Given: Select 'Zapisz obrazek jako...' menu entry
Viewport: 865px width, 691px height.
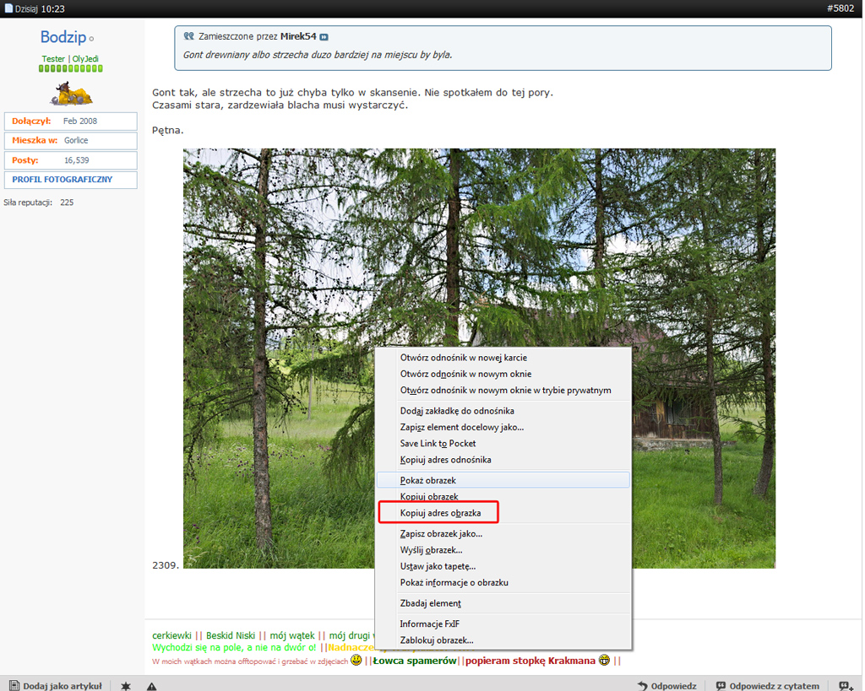Looking at the screenshot, I should [x=441, y=533].
